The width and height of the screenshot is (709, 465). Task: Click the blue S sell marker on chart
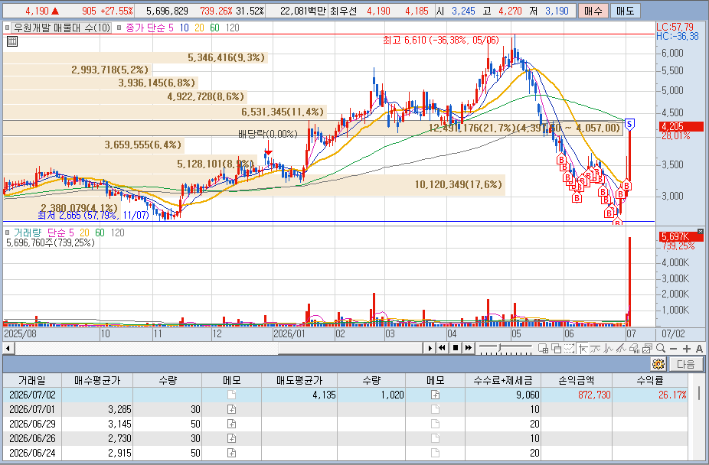pyautogui.click(x=629, y=124)
